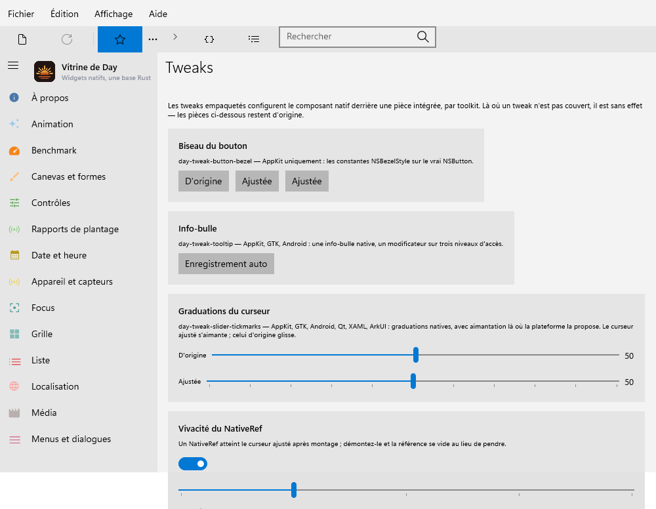
Task: Click the Enregistrement auto button
Action: click(x=226, y=264)
